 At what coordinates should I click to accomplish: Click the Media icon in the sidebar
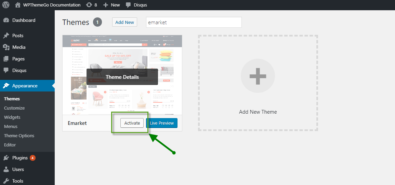pyautogui.click(x=6, y=47)
